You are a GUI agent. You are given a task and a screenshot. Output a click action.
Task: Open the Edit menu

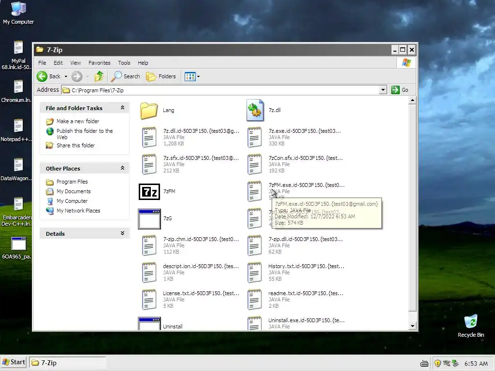pyautogui.click(x=58, y=63)
